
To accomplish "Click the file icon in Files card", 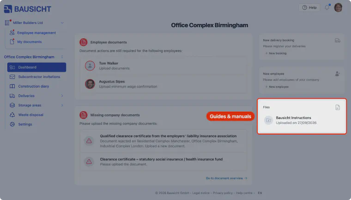I will (x=338, y=107).
